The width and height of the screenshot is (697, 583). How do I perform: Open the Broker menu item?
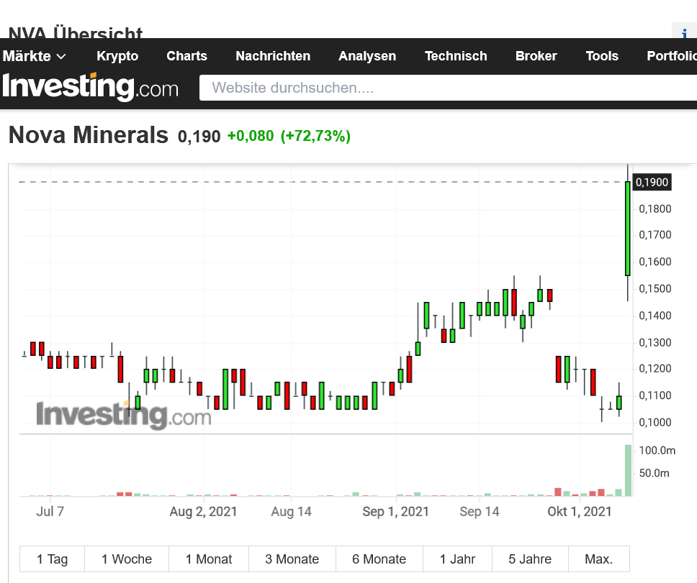pyautogui.click(x=536, y=56)
